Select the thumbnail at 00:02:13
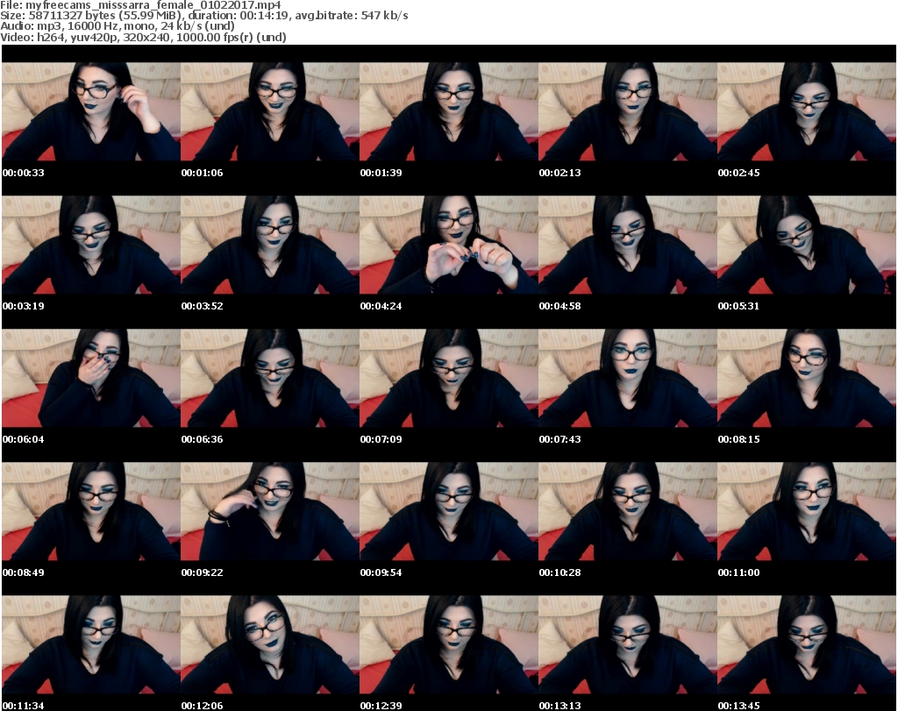The image size is (898, 711). pos(628,112)
